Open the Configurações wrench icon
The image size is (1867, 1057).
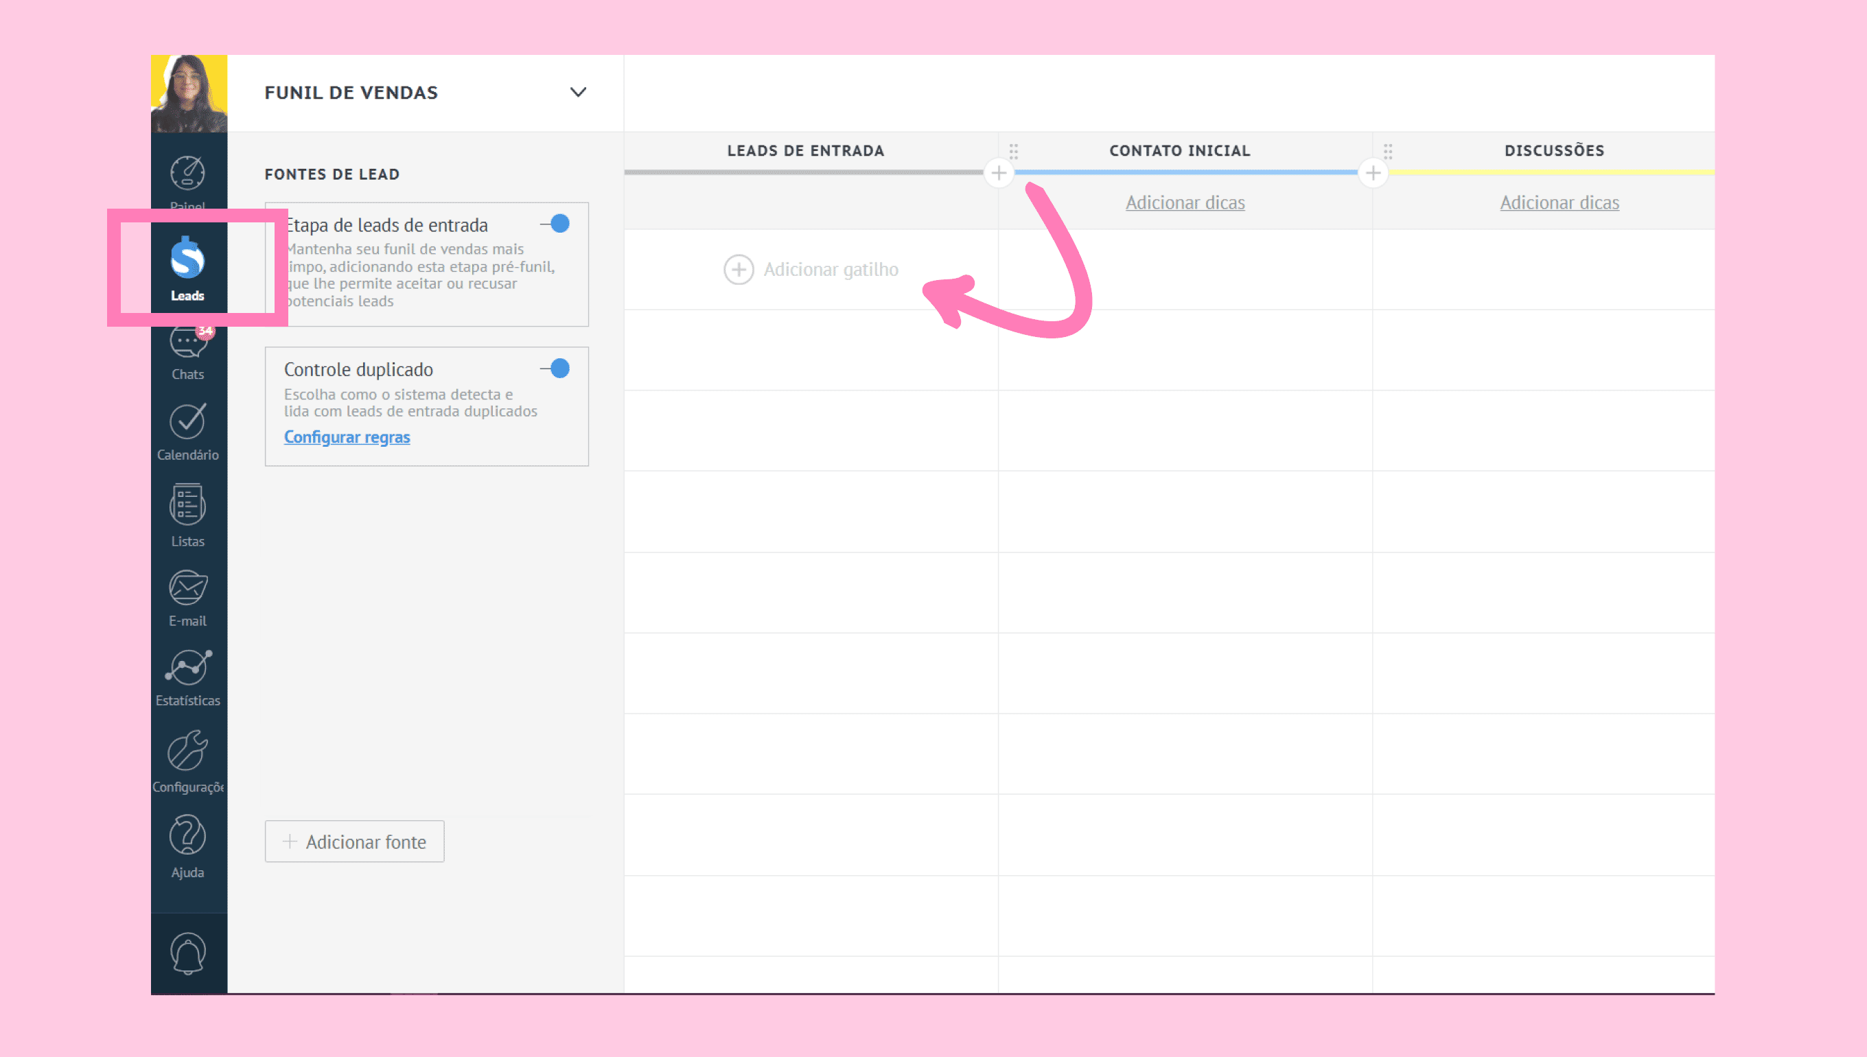point(188,751)
